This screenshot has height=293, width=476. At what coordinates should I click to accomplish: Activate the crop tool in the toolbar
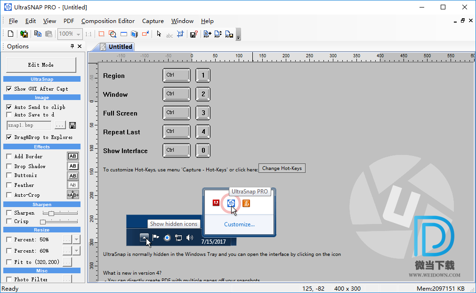click(180, 34)
